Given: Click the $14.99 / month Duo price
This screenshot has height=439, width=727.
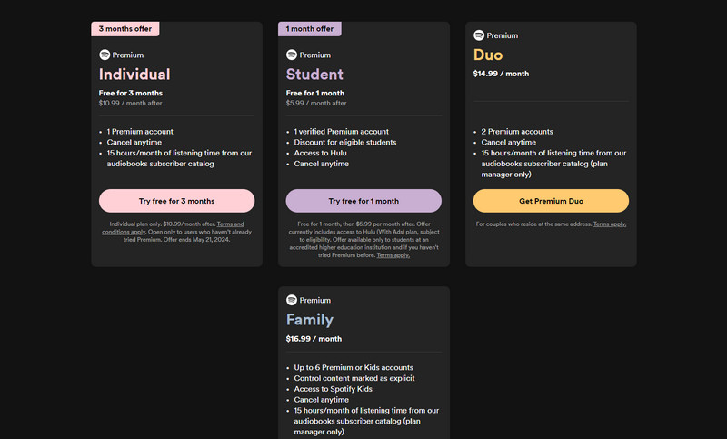Looking at the screenshot, I should click(502, 75).
